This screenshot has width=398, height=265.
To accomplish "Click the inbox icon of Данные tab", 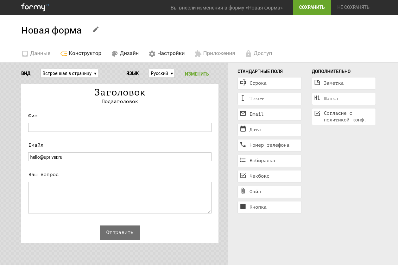I will coord(25,53).
